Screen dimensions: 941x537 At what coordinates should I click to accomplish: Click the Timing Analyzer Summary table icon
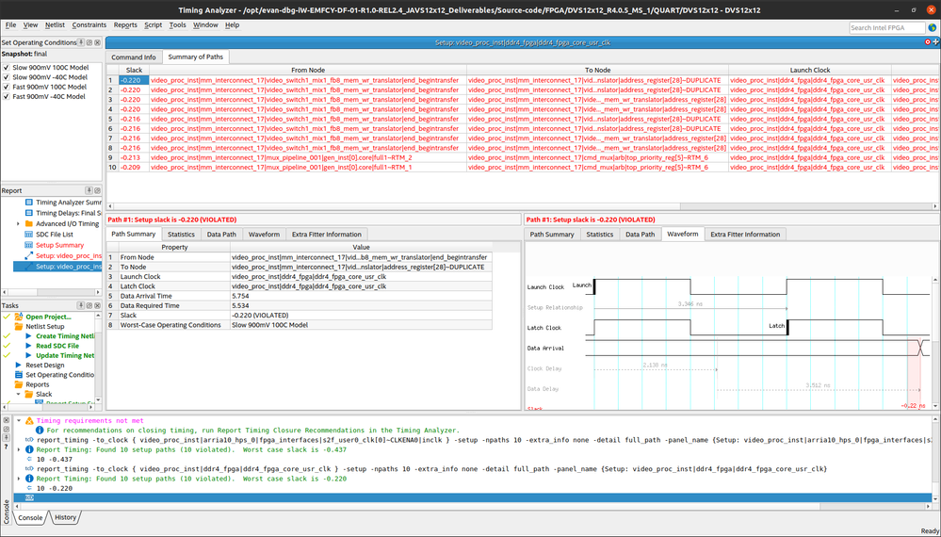(29, 203)
